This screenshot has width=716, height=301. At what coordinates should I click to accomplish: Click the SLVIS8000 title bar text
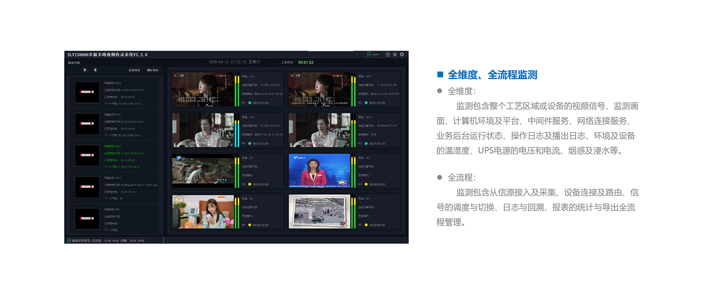108,55
